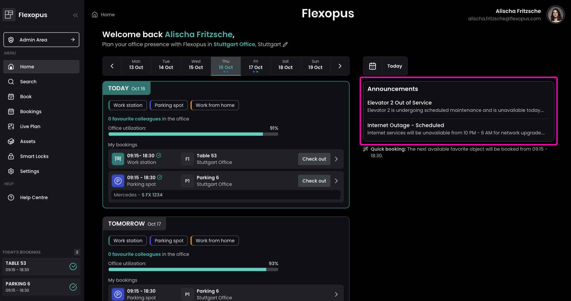The width and height of the screenshot is (571, 301).
Task: Open the calendar date picker icon
Action: pos(373,66)
